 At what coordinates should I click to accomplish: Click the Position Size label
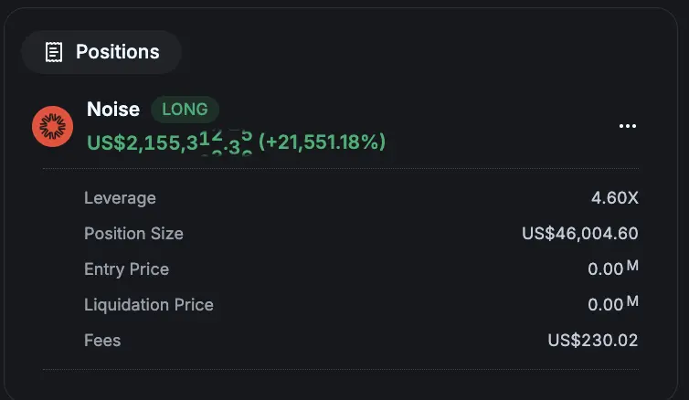pyautogui.click(x=133, y=234)
